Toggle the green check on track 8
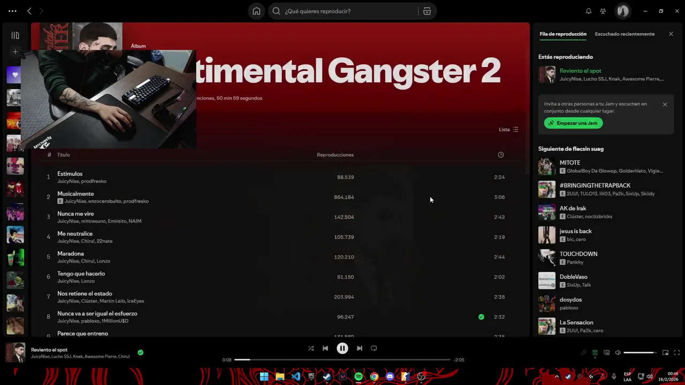This screenshot has width=685, height=385. pyautogui.click(x=481, y=317)
